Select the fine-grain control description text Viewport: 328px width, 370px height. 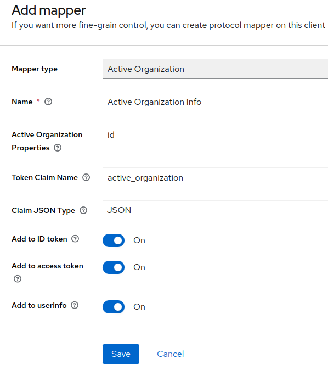(168, 25)
